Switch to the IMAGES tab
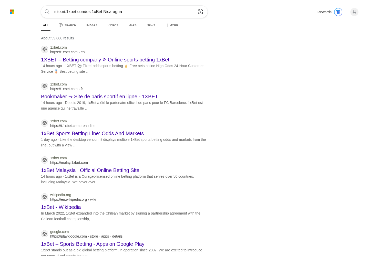The image size is (369, 256). 92,25
